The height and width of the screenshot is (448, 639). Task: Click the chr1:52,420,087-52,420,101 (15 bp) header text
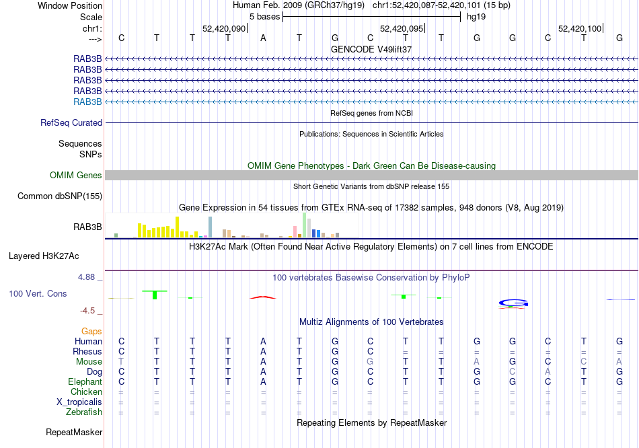click(x=441, y=5)
